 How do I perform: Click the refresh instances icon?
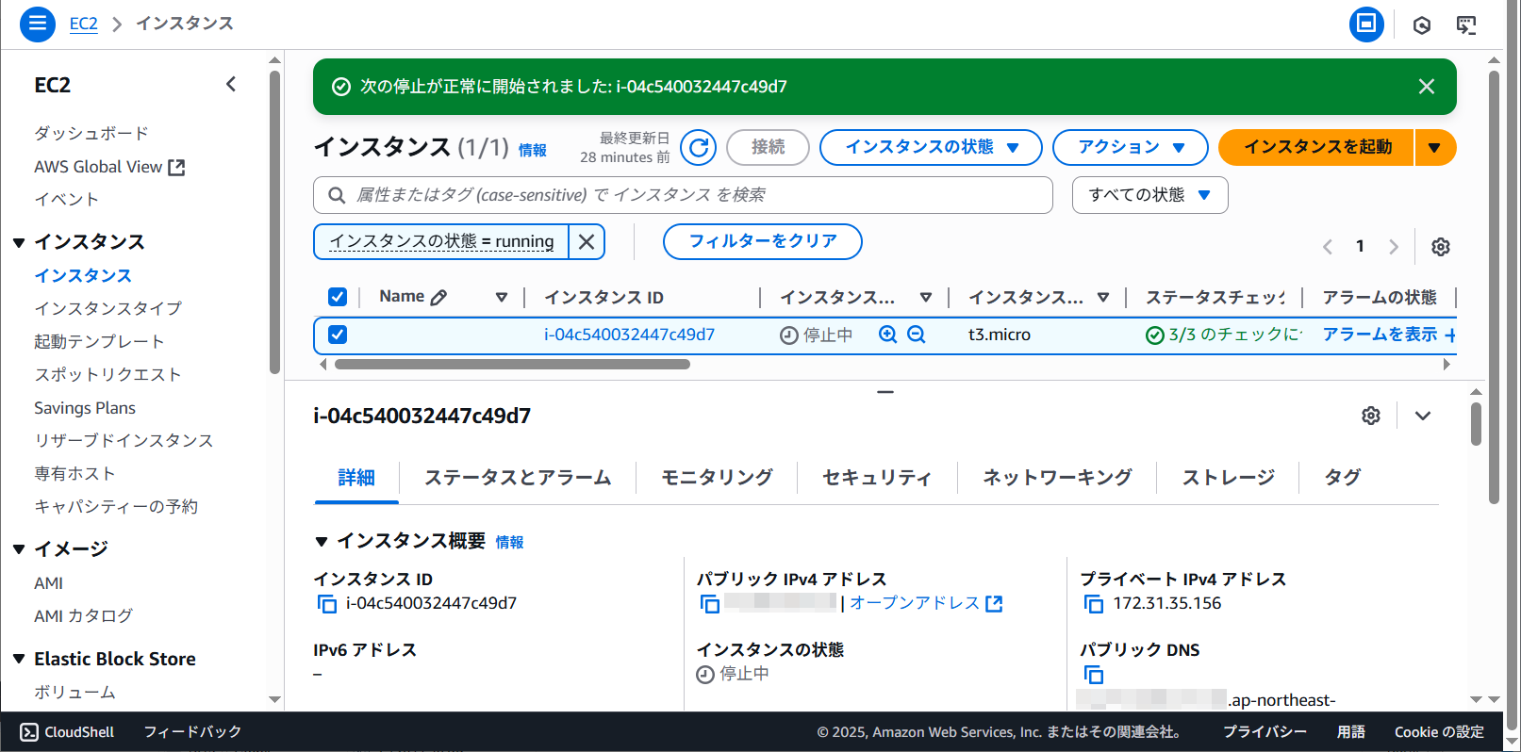click(699, 147)
